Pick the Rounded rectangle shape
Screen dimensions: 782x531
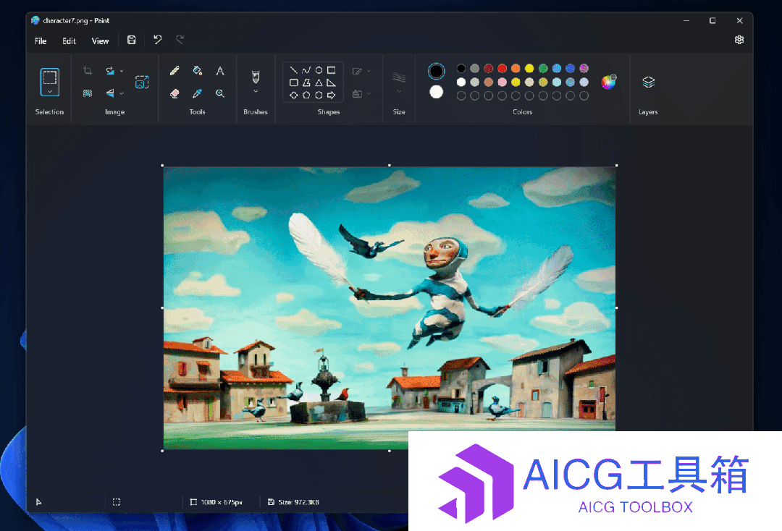[294, 82]
